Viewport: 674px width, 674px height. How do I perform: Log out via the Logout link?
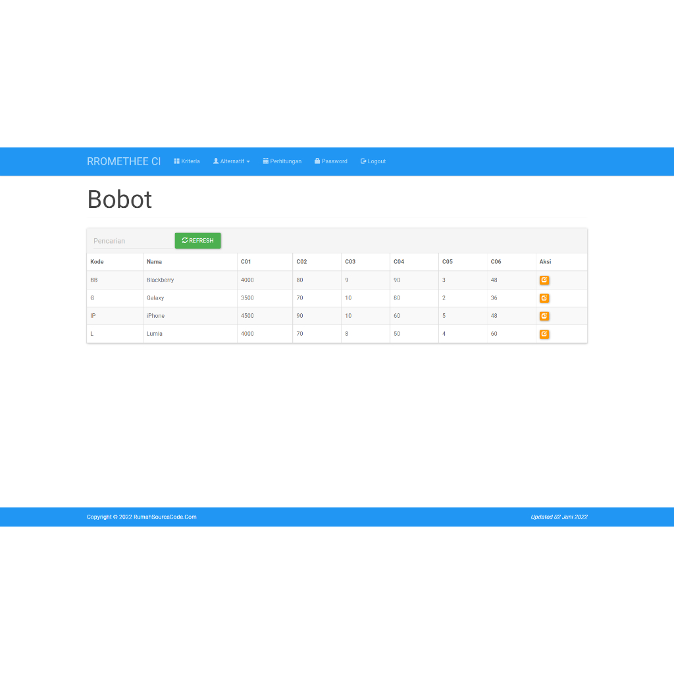(373, 161)
